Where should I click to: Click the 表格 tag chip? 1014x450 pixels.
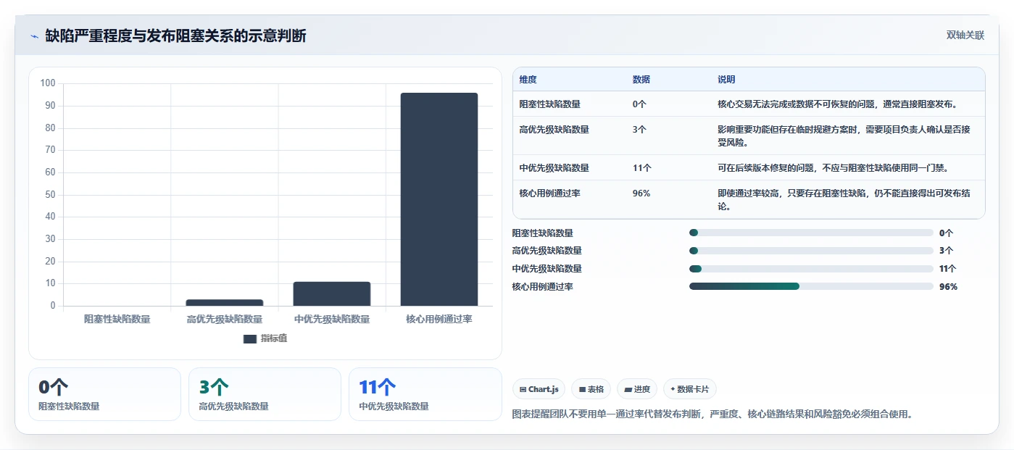(591, 389)
